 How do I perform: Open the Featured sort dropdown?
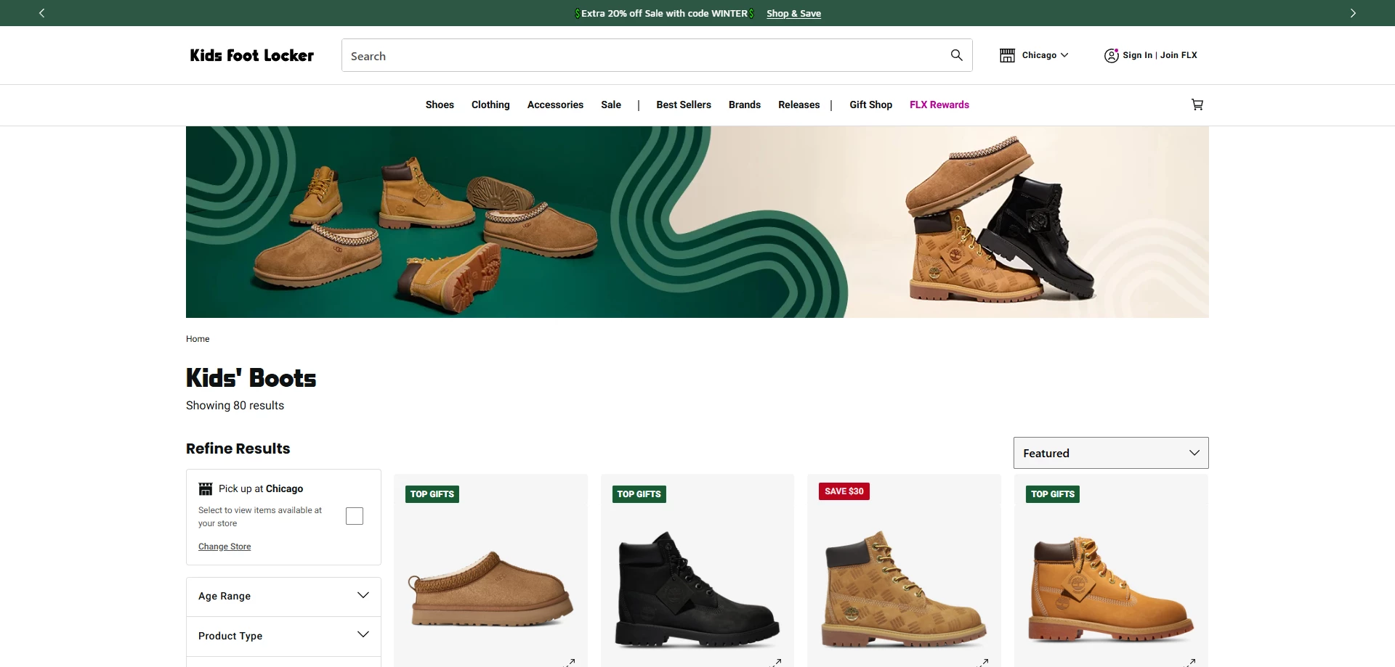pos(1110,452)
